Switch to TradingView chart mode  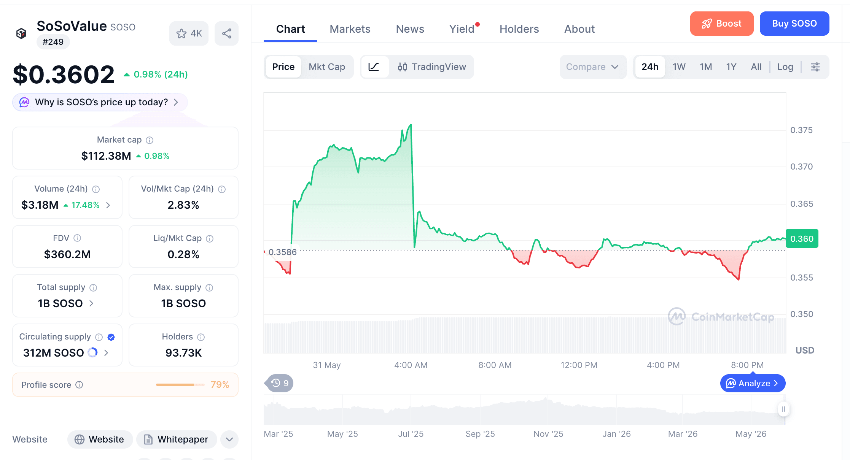[431, 67]
